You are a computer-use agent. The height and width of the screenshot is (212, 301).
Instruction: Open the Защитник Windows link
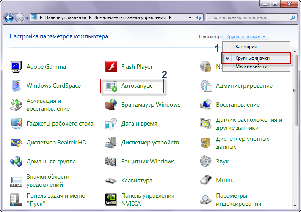(x=148, y=162)
